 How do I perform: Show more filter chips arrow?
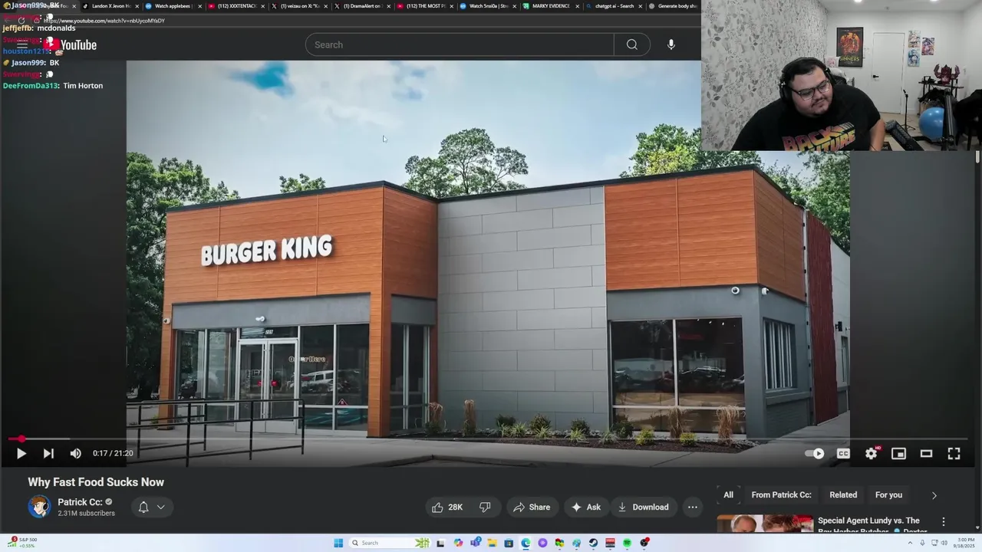pos(934,495)
